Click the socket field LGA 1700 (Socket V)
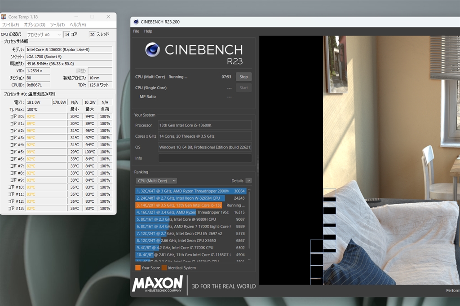This screenshot has width=460, height=306. coord(69,57)
